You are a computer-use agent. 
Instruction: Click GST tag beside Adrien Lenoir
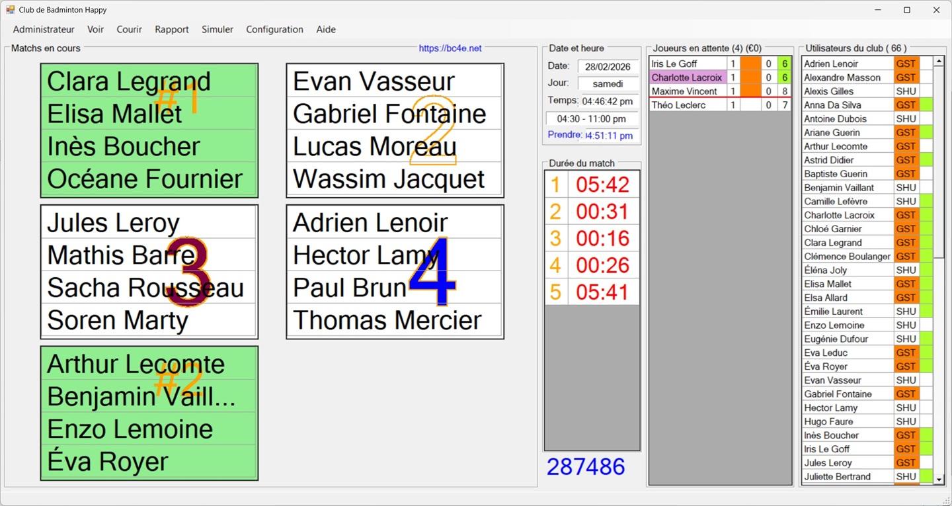[x=906, y=63]
